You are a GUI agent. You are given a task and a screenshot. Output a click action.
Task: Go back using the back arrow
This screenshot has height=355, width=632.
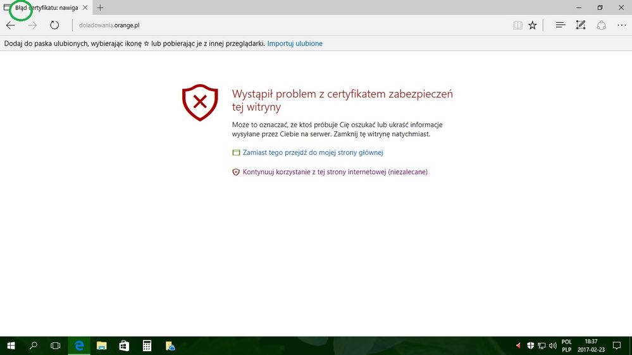click(11, 25)
